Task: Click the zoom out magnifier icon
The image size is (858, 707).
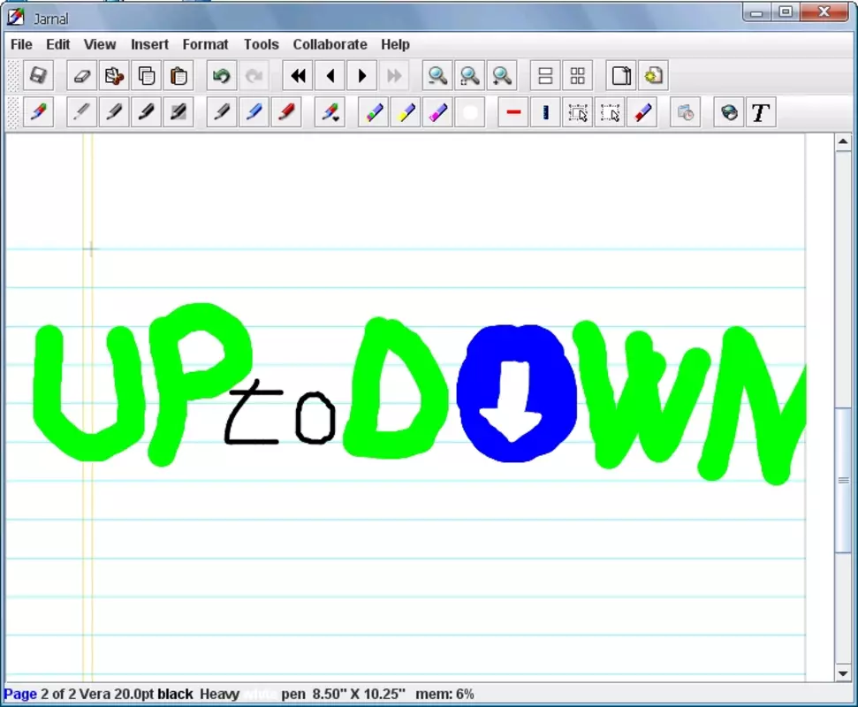Action: pyautogui.click(x=437, y=75)
